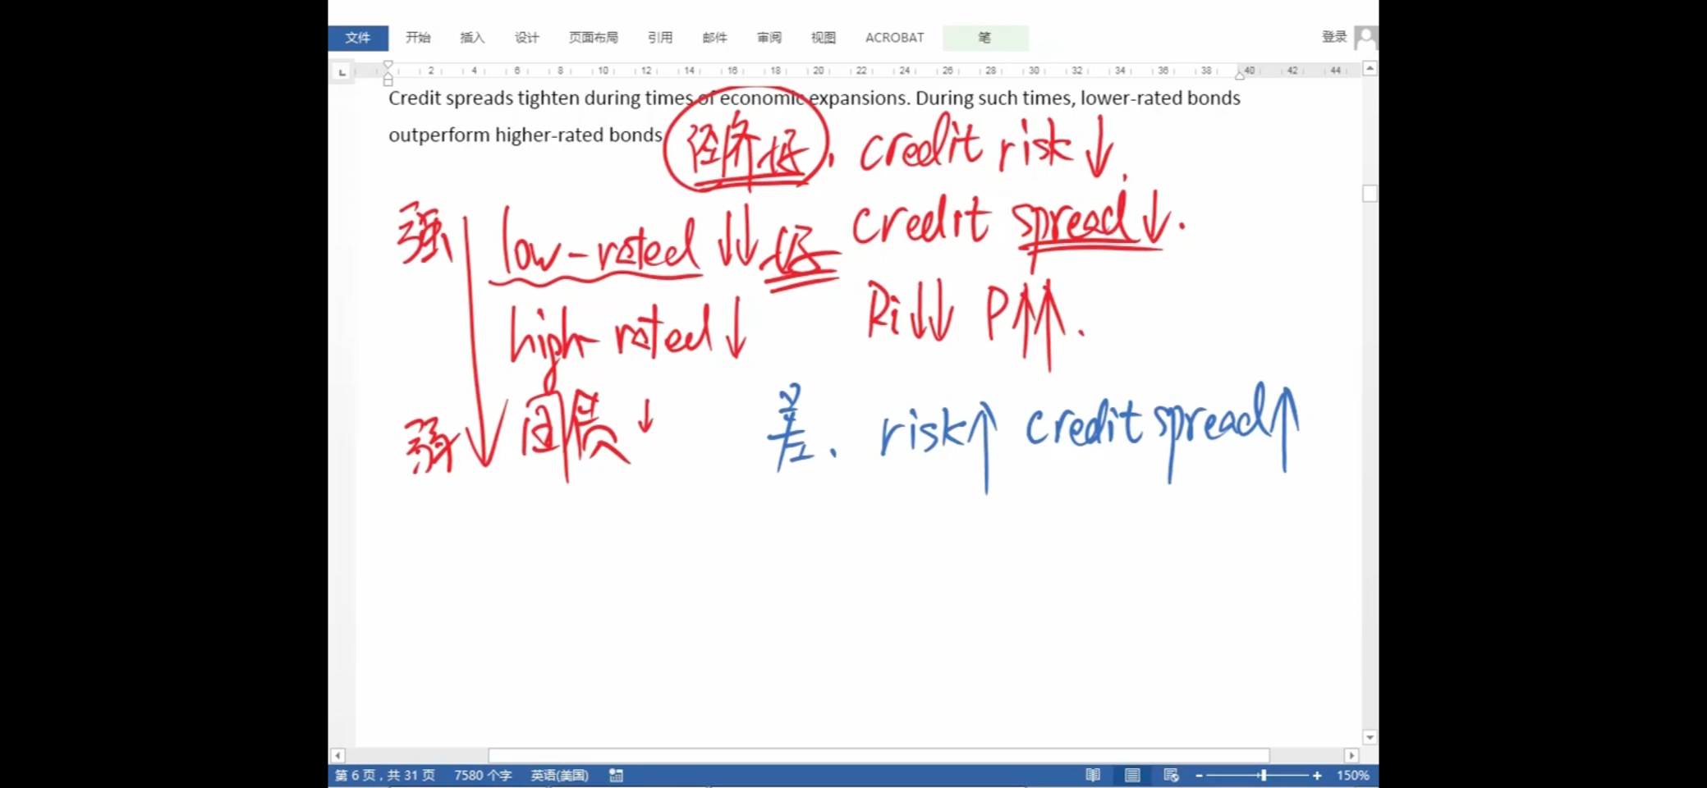
Task: Select the 邮件 ribbon tab
Action: point(714,38)
